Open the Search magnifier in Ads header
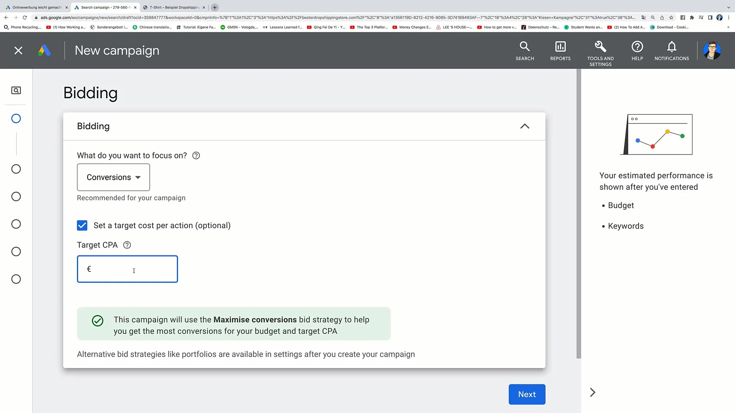The height and width of the screenshot is (413, 735). click(524, 51)
